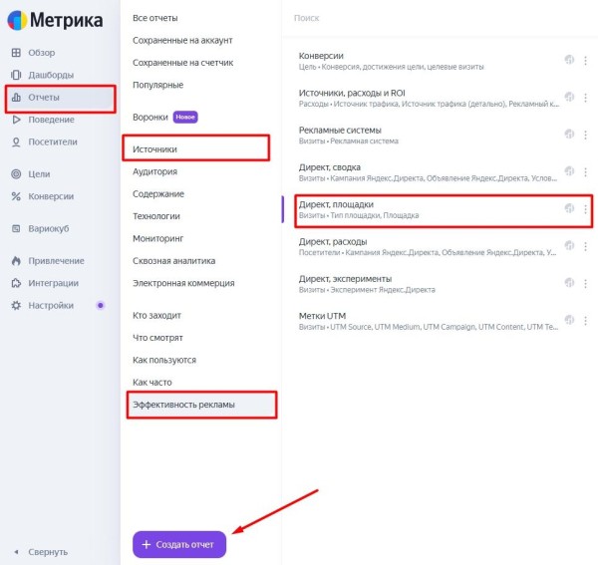Select the Эффективность рекламы category

coord(186,404)
